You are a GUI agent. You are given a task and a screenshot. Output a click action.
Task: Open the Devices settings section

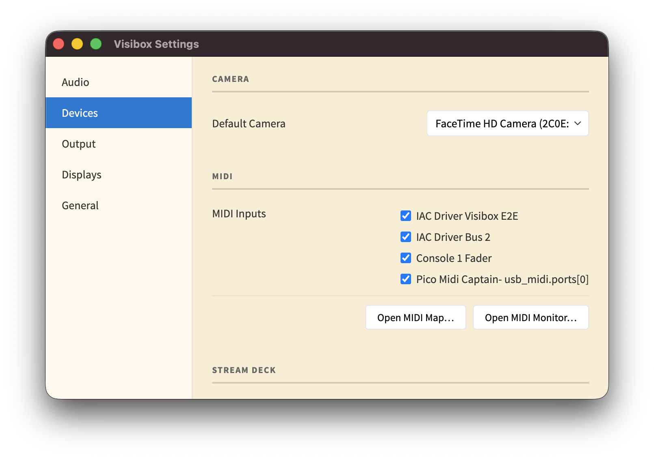80,113
